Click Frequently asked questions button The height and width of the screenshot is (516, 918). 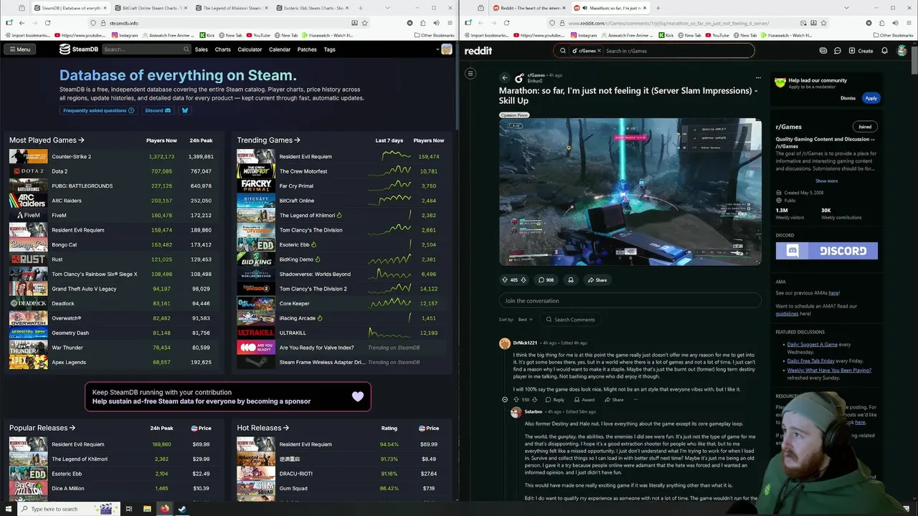98,110
